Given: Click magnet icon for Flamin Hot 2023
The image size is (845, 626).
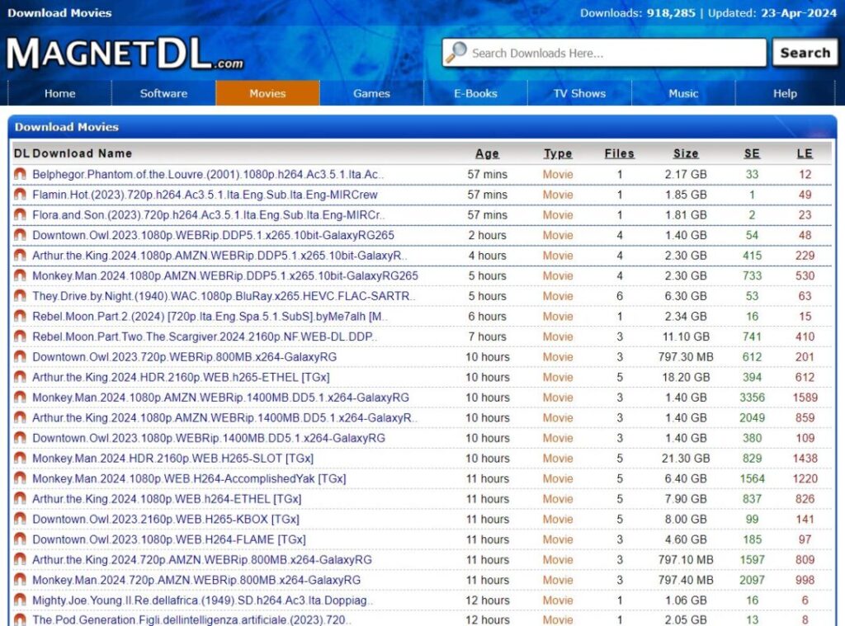Looking at the screenshot, I should pyautogui.click(x=20, y=195).
